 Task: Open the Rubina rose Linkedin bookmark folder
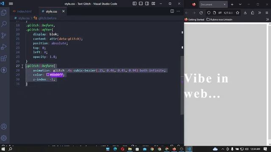[x=219, y=19]
